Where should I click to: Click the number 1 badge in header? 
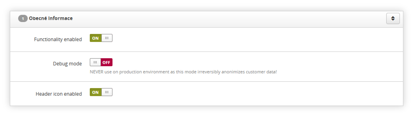click(x=23, y=19)
